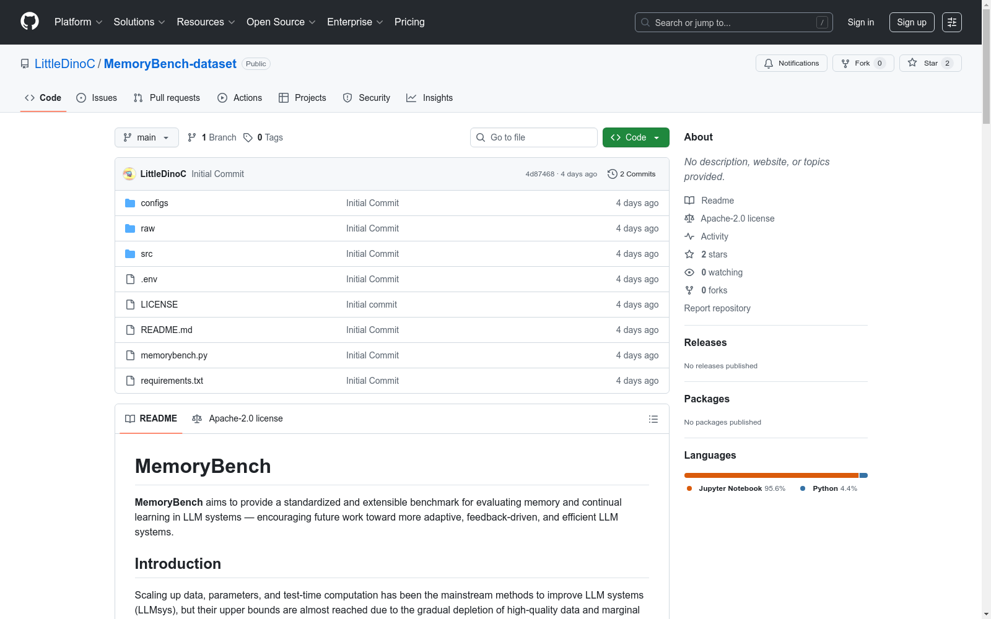Expand the Platform menu
The width and height of the screenshot is (991, 619).
point(79,22)
